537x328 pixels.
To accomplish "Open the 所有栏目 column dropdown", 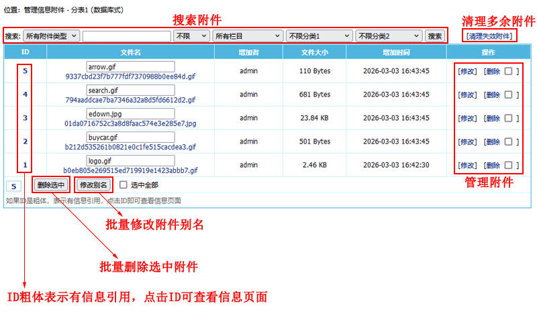I will point(246,36).
